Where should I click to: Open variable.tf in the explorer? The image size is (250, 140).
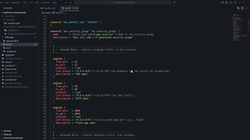click(x=11, y=51)
